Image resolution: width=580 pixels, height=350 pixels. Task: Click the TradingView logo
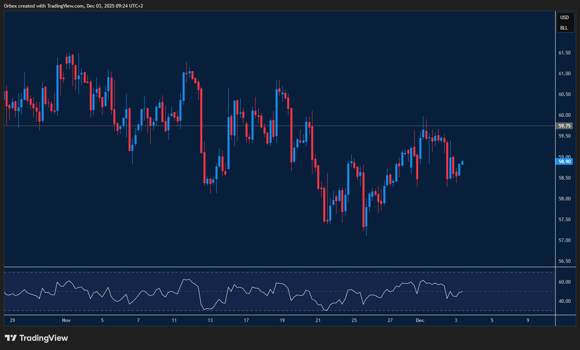(x=36, y=338)
